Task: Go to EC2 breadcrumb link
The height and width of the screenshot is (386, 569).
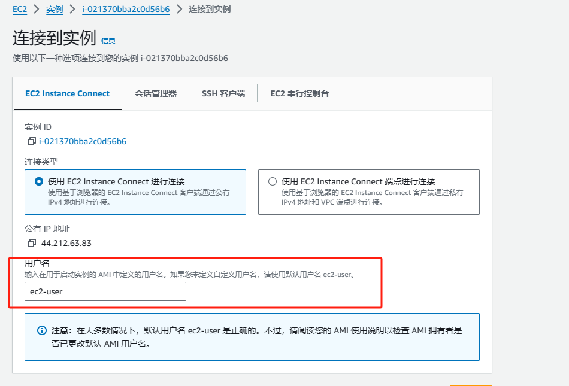Action: (20, 9)
